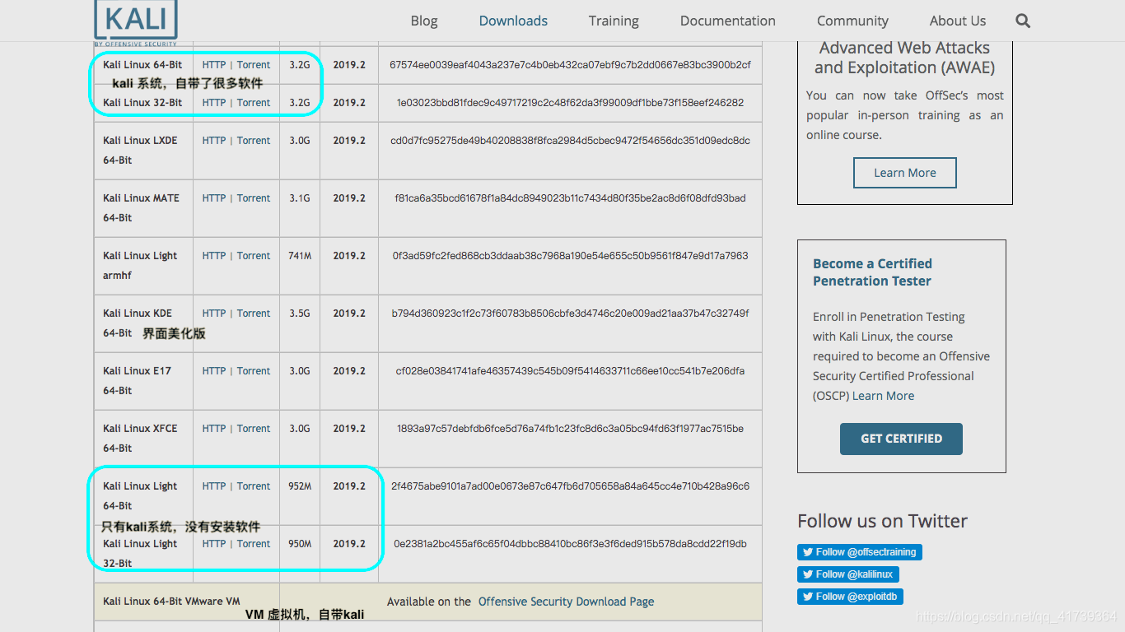Click the GET CERTIFIED button

[901, 439]
